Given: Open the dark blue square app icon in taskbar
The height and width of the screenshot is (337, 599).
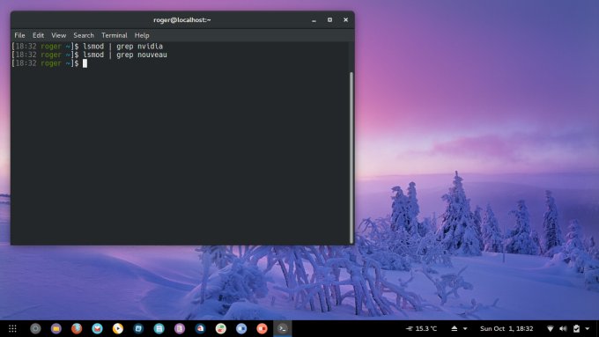Looking at the screenshot, I should [x=138, y=328].
